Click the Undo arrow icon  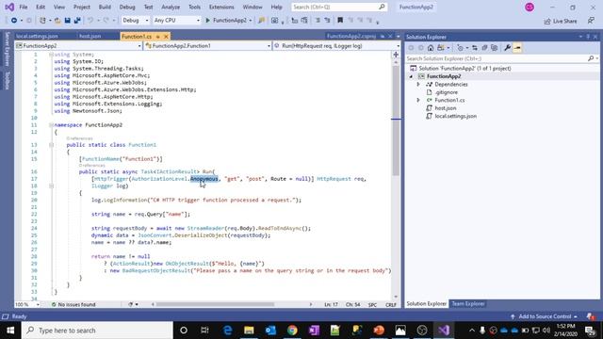[x=90, y=21]
